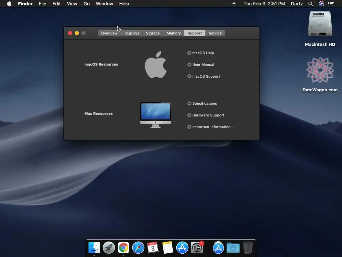Viewport: 342px width, 257px height.
Task: Switch to the Displays tab
Action: point(132,33)
